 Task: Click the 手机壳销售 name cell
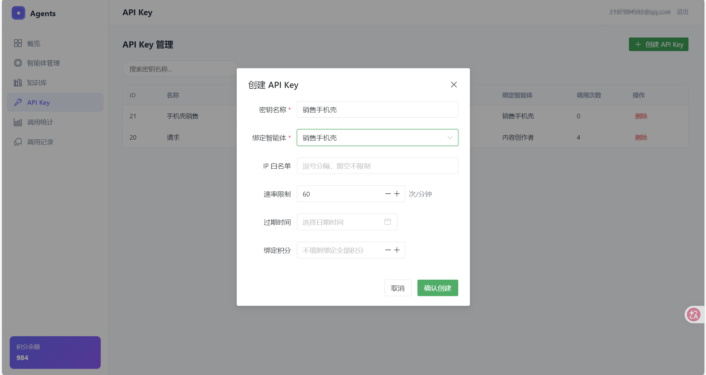tap(182, 116)
